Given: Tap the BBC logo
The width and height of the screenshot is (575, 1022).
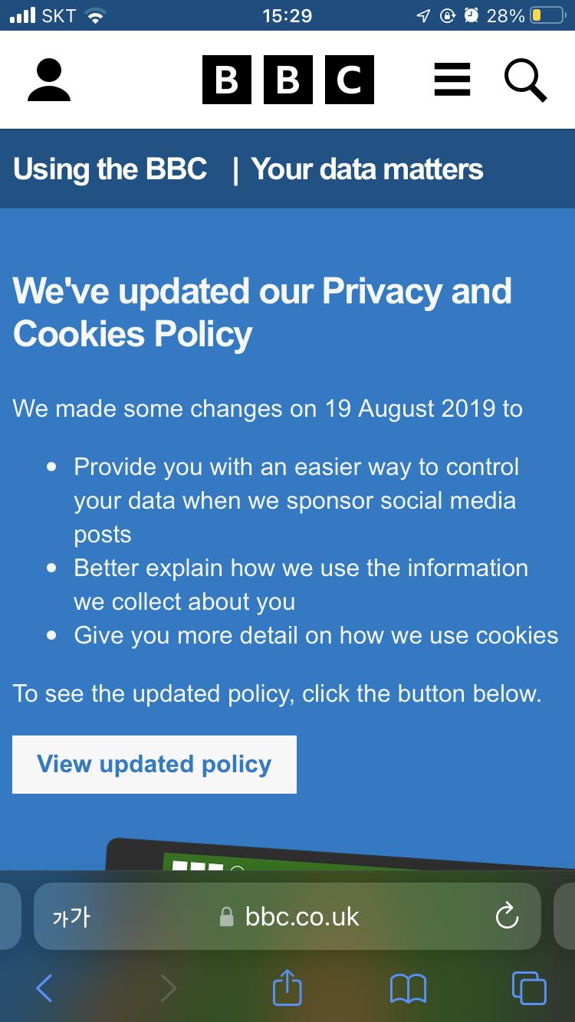Looking at the screenshot, I should [x=288, y=80].
